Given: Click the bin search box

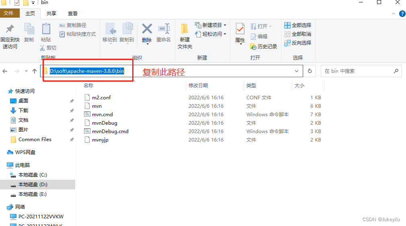Looking at the screenshot, I should pos(361,71).
